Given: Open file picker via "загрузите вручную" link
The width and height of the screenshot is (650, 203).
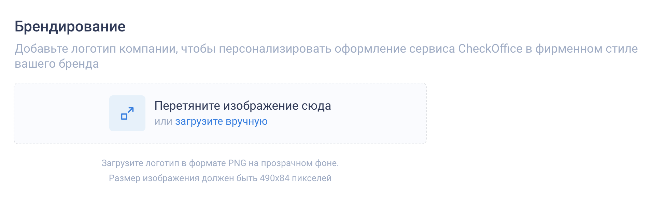Looking at the screenshot, I should 221,122.
